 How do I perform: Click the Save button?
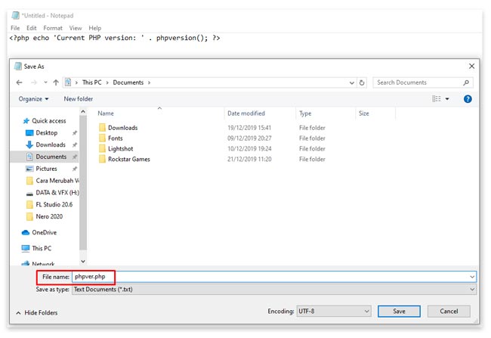[399, 312]
